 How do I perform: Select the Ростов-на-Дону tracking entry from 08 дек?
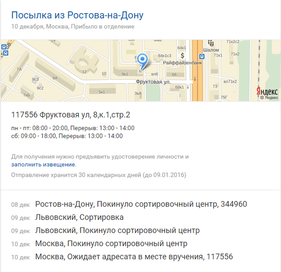pyautogui.click(x=141, y=204)
